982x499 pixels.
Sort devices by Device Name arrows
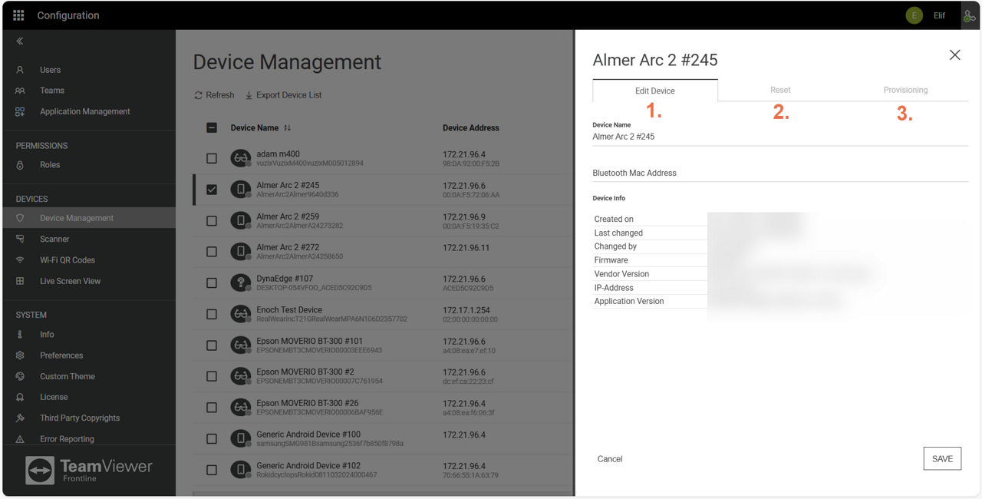(x=287, y=128)
